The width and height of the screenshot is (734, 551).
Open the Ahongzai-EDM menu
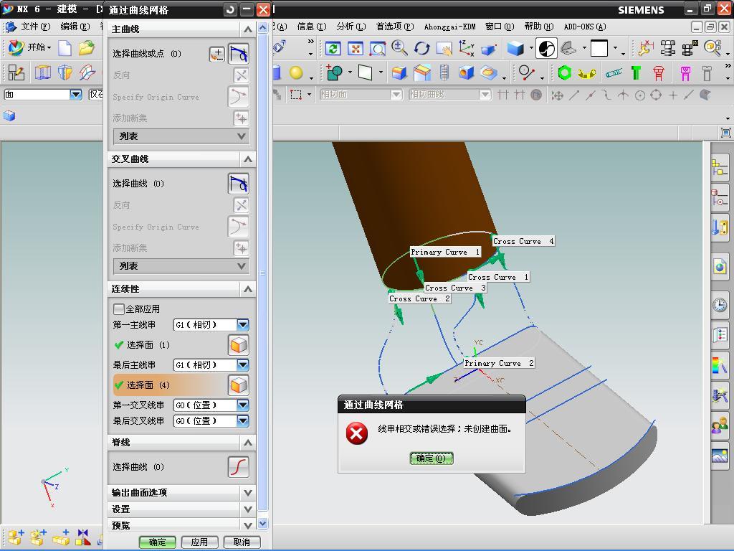[x=449, y=27]
